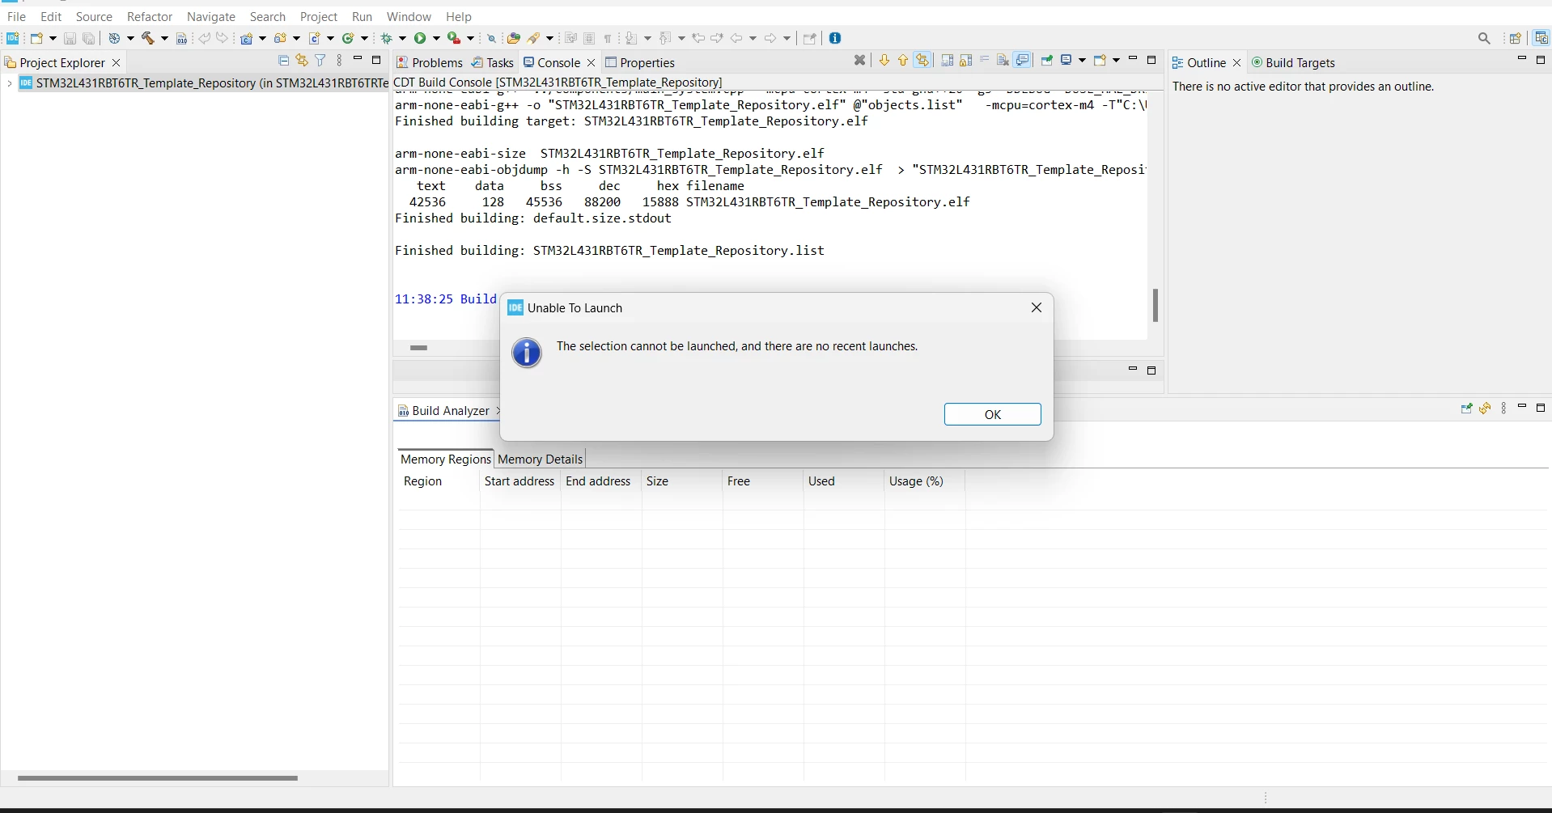1552x813 pixels.
Task: Close the Unable To Launch dialog with X
Action: pyautogui.click(x=1037, y=307)
